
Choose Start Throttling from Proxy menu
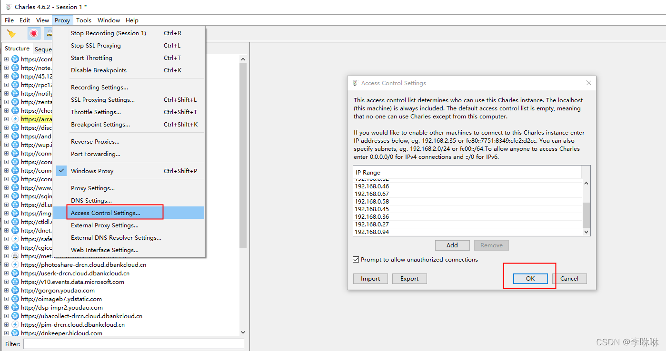coord(129,58)
